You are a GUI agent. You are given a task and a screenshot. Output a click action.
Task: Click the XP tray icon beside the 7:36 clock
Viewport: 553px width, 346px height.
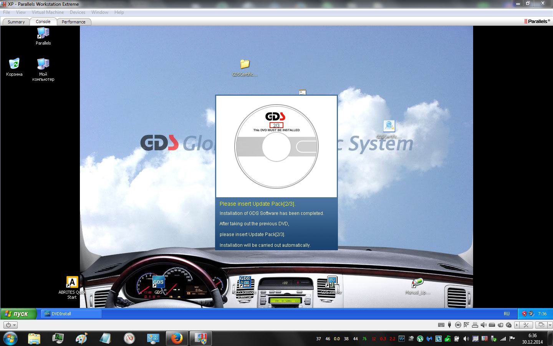(x=531, y=314)
